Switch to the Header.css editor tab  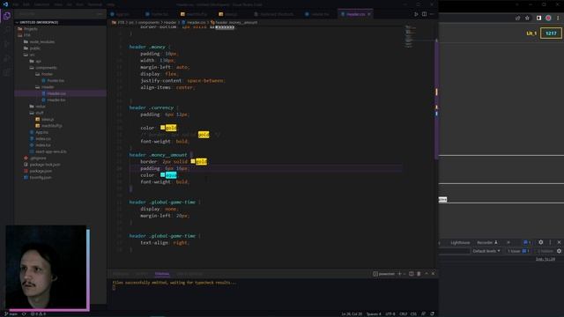pos(355,14)
